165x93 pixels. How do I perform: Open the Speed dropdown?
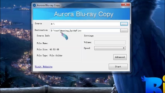[110, 48]
